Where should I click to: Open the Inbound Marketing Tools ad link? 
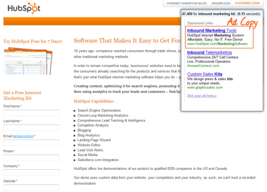pyautogui.click(x=211, y=30)
